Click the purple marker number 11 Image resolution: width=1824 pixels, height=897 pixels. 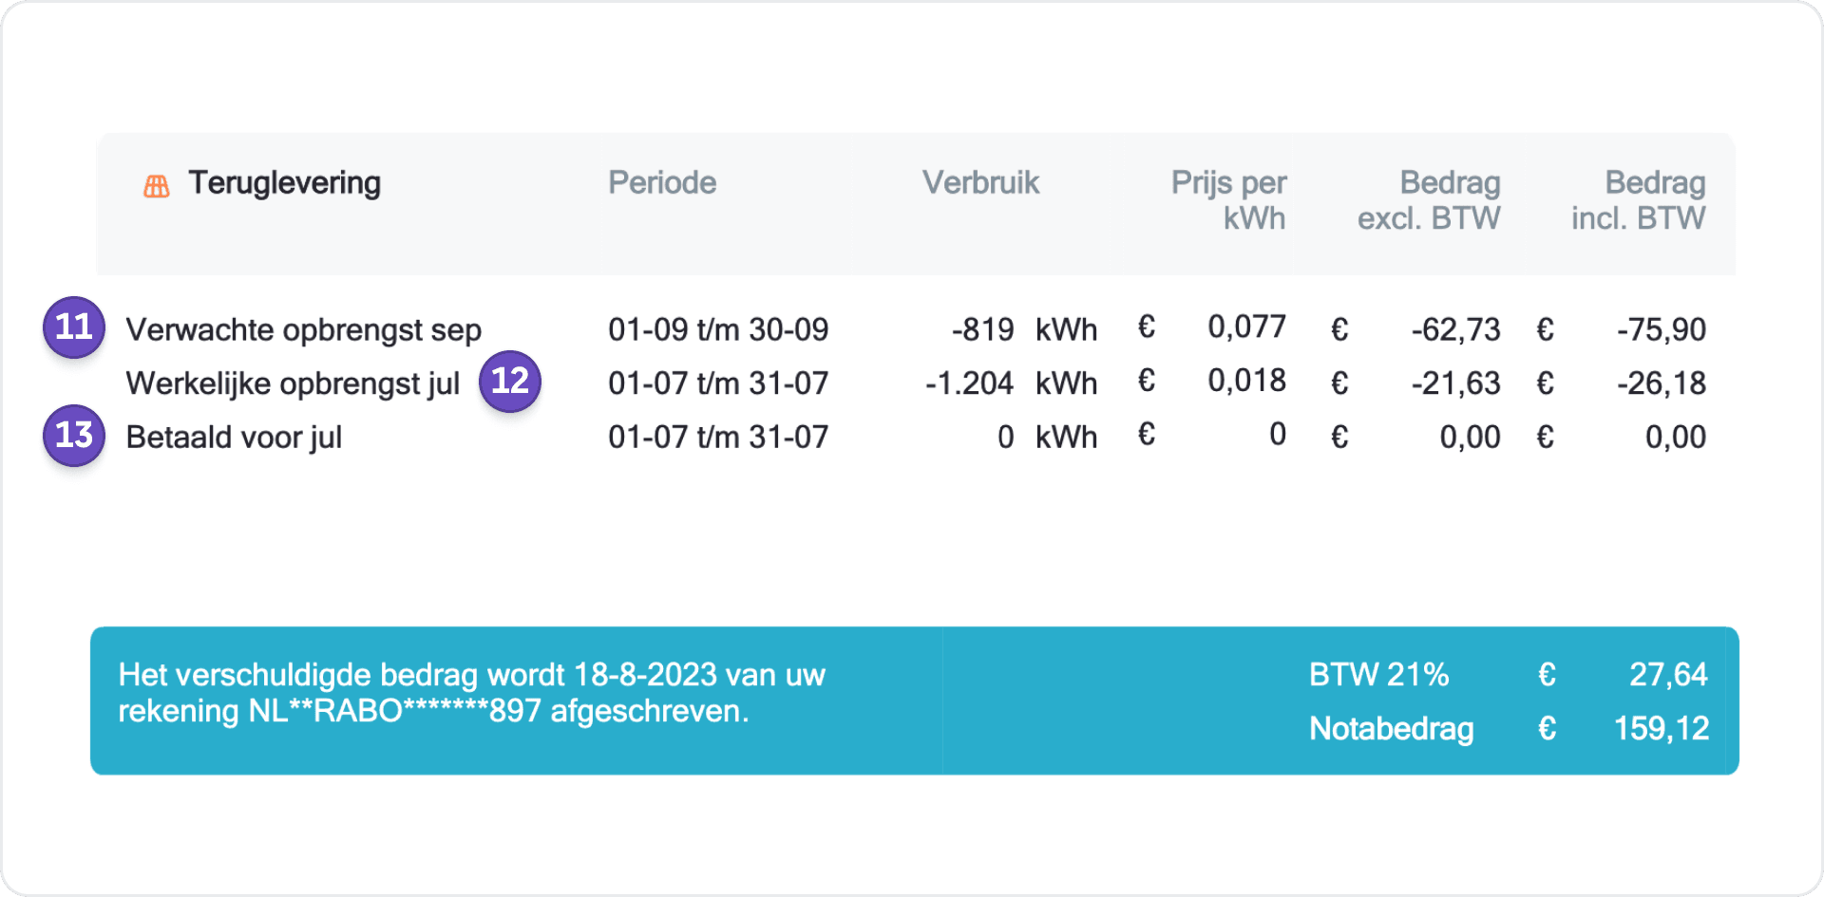click(x=74, y=327)
